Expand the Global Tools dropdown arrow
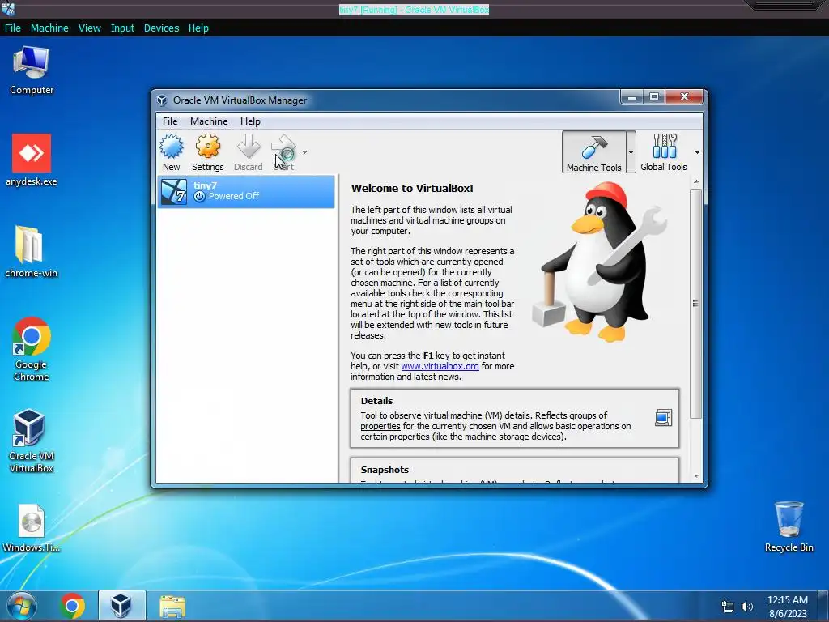 [x=697, y=152]
